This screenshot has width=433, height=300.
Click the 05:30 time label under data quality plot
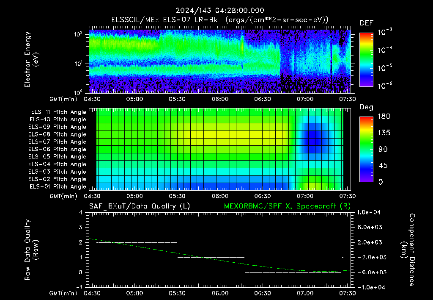177,293
